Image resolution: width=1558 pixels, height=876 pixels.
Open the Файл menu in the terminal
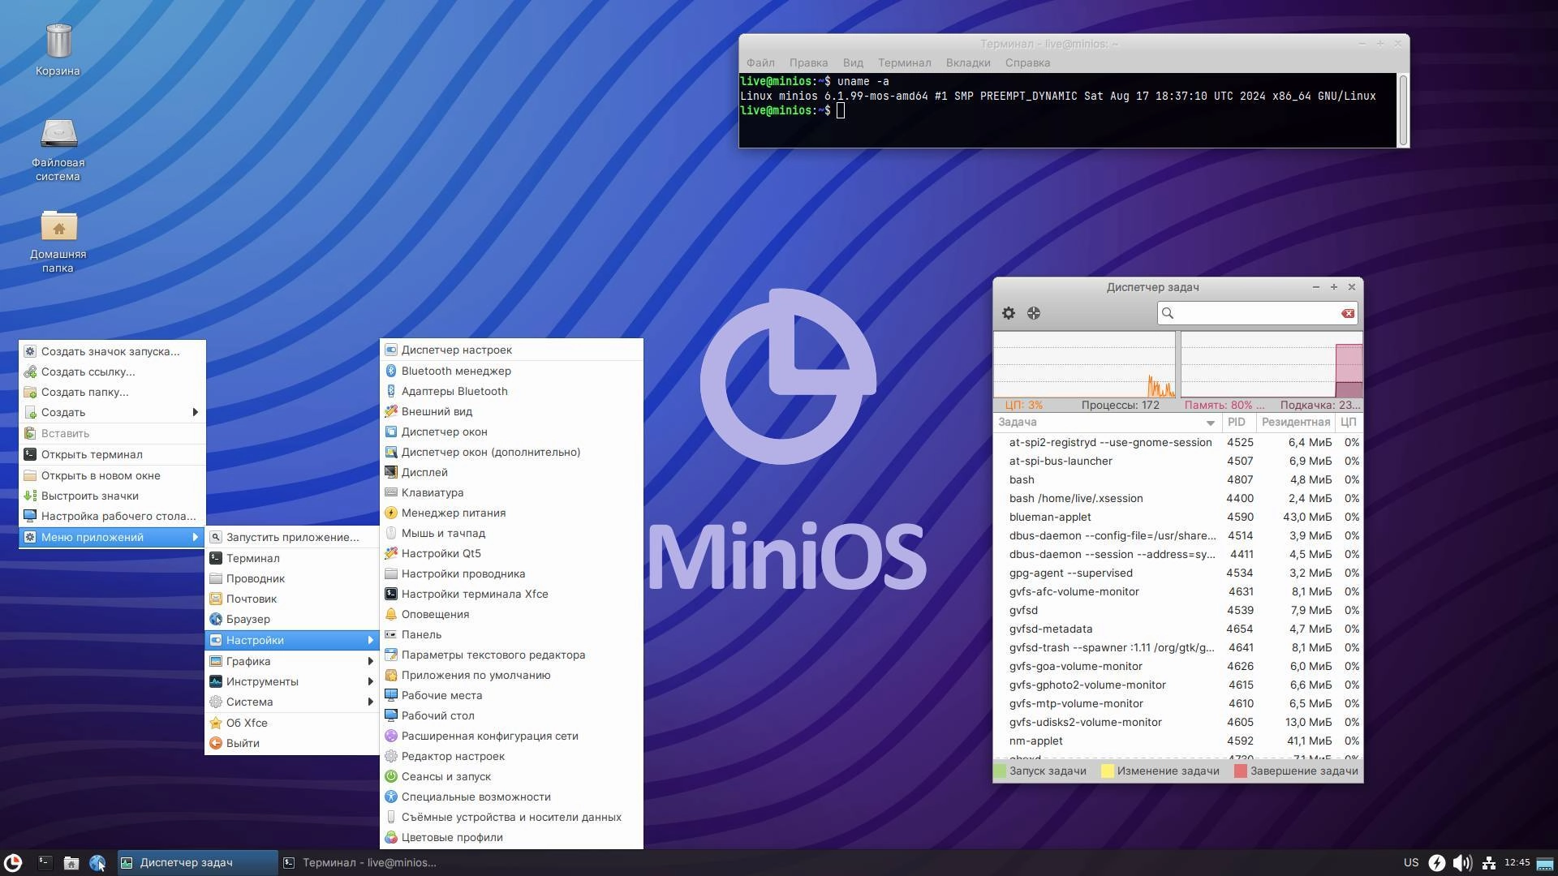760,62
